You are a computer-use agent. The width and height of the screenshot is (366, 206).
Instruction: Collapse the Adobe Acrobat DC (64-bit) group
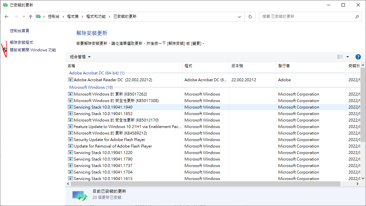pyautogui.click(x=97, y=73)
